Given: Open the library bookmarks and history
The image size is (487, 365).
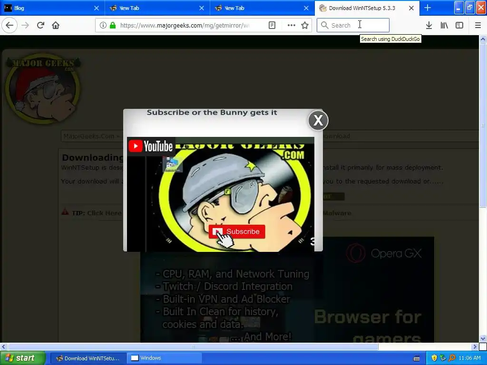Looking at the screenshot, I should click(x=444, y=25).
